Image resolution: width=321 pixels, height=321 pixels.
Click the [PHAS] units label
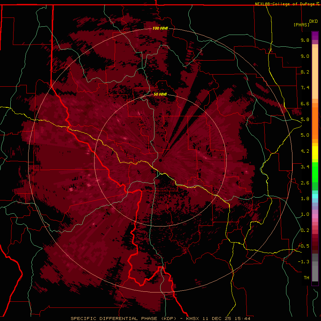click(x=301, y=25)
